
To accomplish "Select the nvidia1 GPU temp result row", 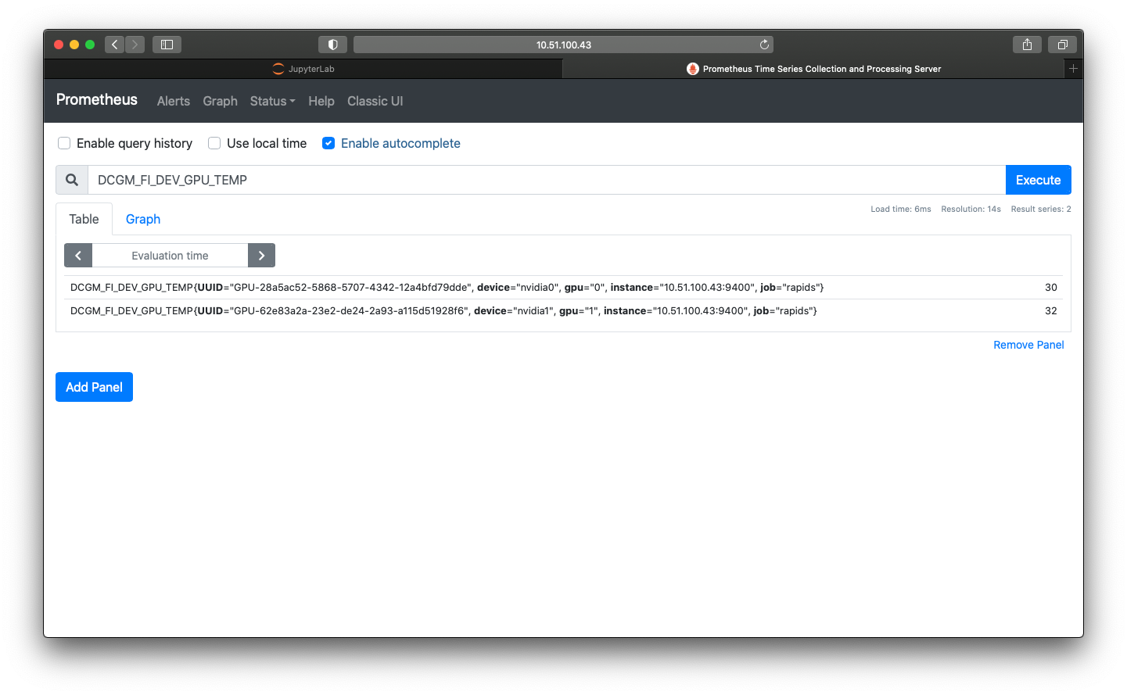I will 563,311.
